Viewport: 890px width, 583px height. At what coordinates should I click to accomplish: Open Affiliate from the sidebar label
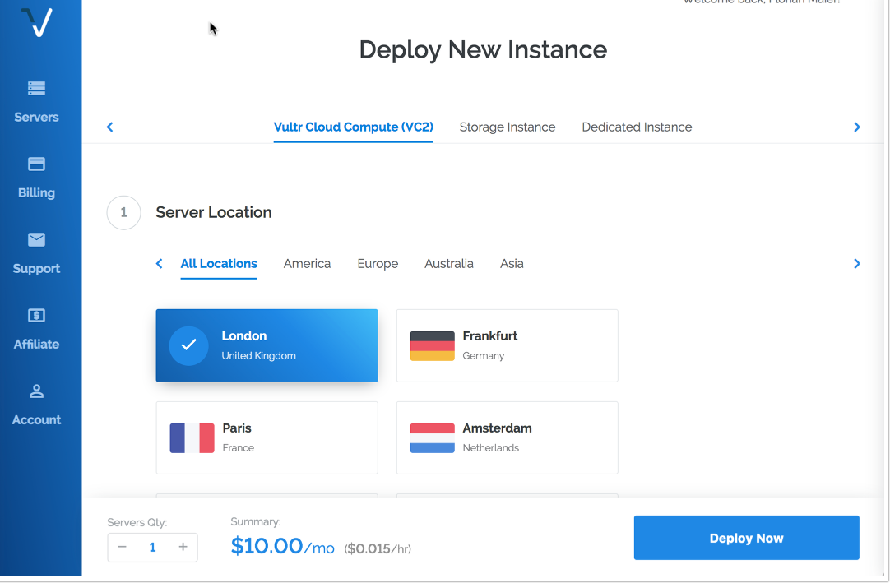coord(36,344)
